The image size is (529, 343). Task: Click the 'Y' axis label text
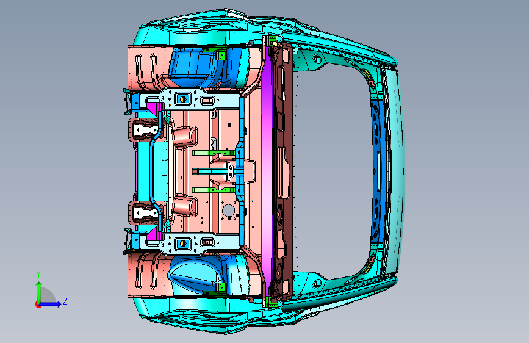point(38,275)
